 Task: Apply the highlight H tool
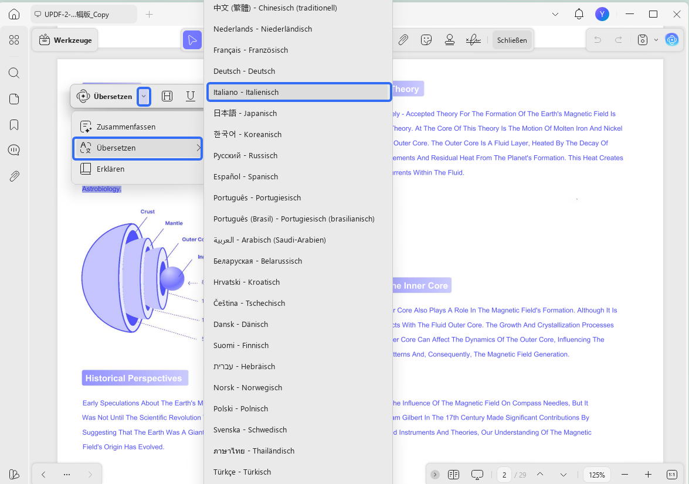pos(167,96)
